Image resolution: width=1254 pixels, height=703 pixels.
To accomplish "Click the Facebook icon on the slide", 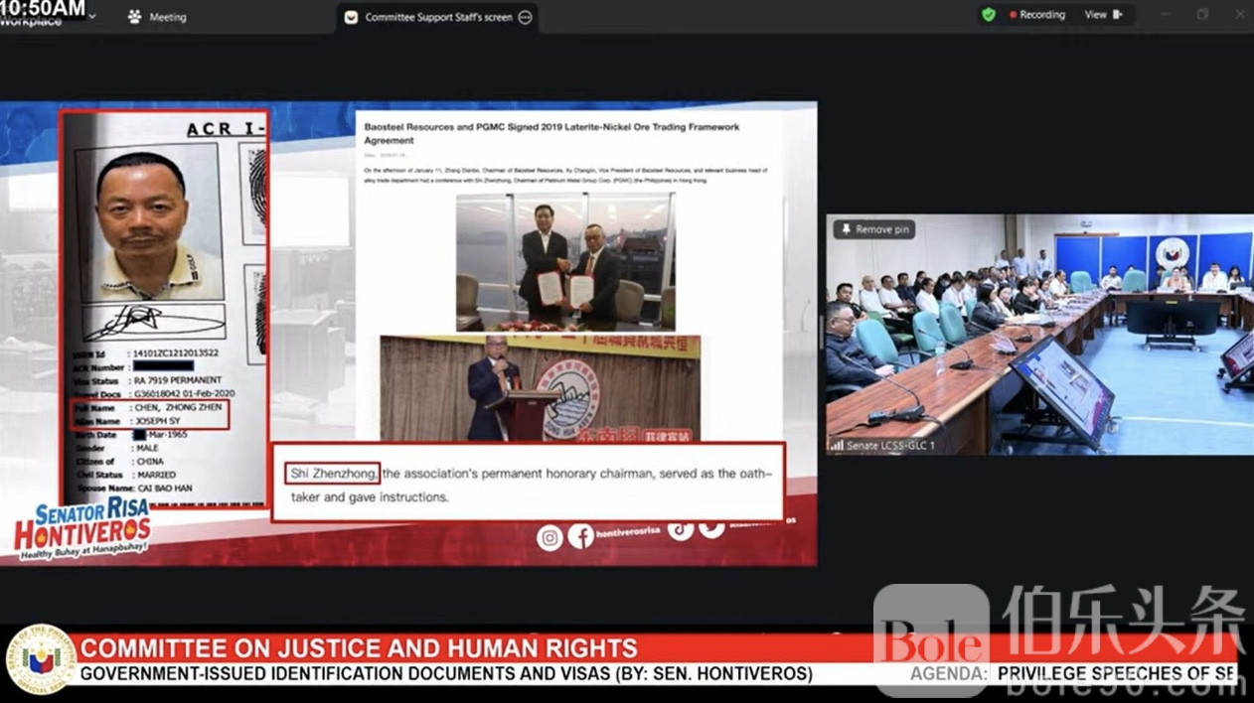I will (x=581, y=537).
